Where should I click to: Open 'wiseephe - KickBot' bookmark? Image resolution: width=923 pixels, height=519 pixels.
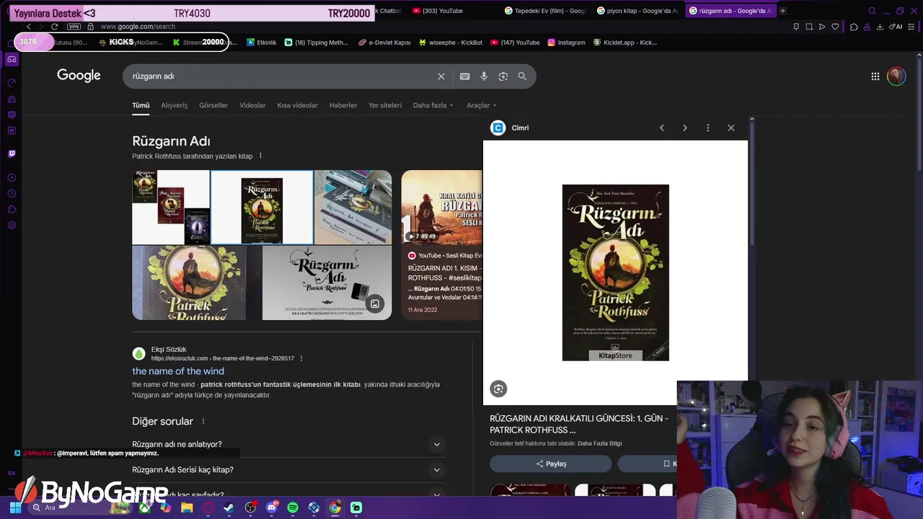point(451,43)
